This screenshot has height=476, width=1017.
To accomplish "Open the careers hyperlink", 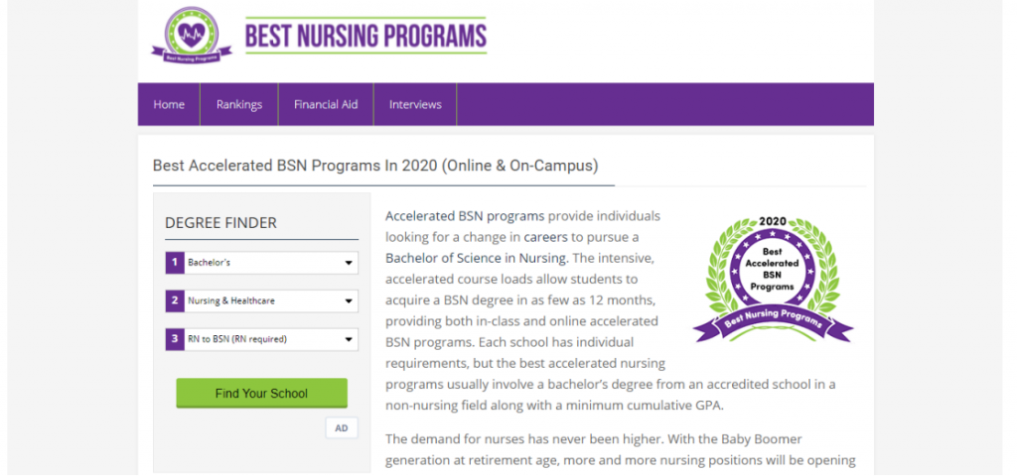I will point(545,237).
